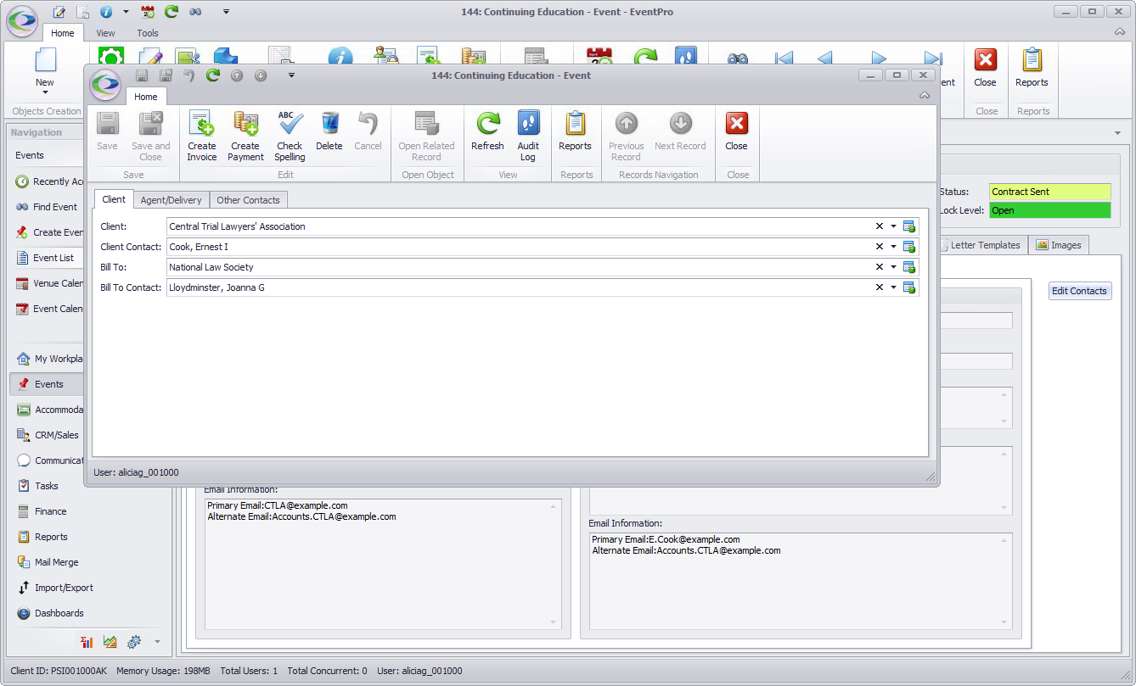Click the EventPro logo in the dialog
Screen dimensions: 1136x686
click(107, 83)
